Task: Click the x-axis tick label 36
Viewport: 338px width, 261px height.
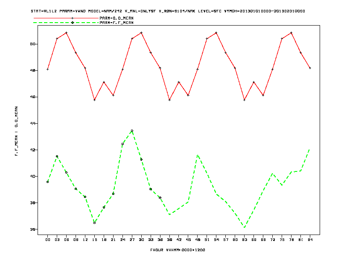Action: [160, 240]
